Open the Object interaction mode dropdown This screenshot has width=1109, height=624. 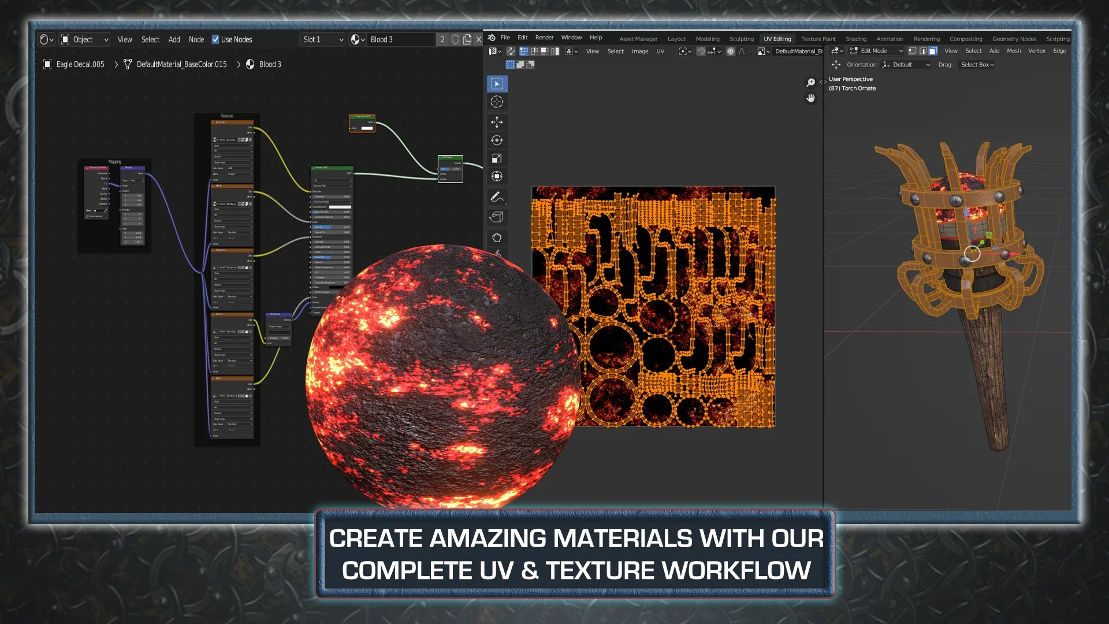pyautogui.click(x=84, y=39)
